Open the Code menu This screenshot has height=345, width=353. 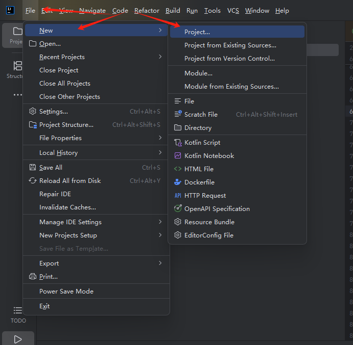click(x=120, y=11)
